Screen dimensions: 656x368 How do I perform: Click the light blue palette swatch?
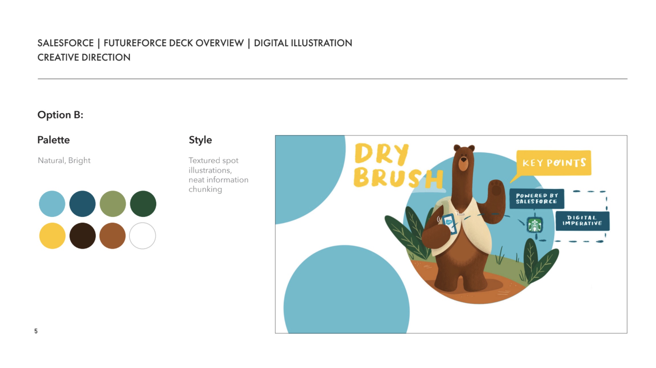click(x=52, y=204)
